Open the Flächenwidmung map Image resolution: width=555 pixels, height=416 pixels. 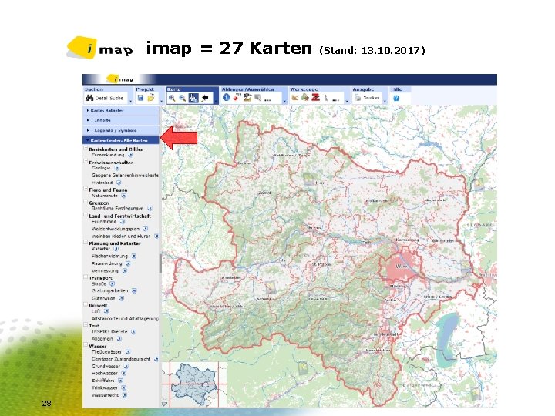pyautogui.click(x=109, y=256)
